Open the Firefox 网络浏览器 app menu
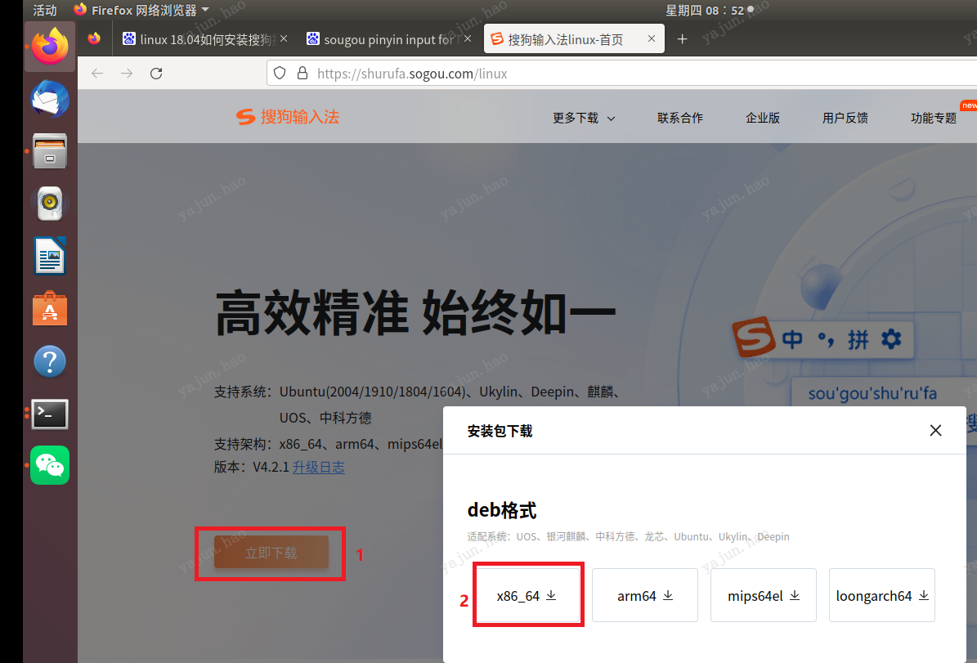The height and width of the screenshot is (663, 977). pos(141,10)
